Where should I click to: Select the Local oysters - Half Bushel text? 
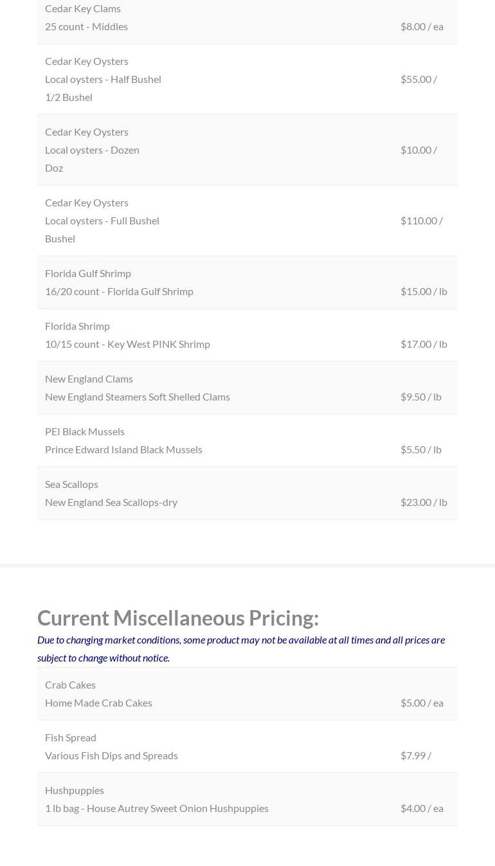point(103,79)
